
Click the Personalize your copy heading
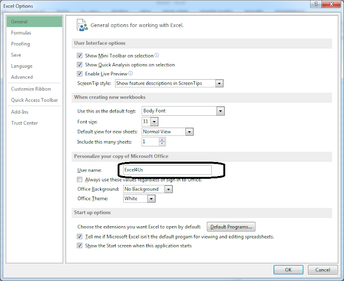coord(121,156)
